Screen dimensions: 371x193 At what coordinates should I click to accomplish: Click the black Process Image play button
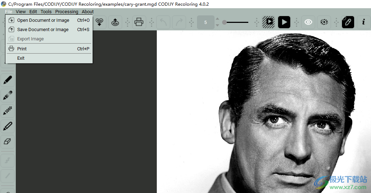click(x=284, y=22)
